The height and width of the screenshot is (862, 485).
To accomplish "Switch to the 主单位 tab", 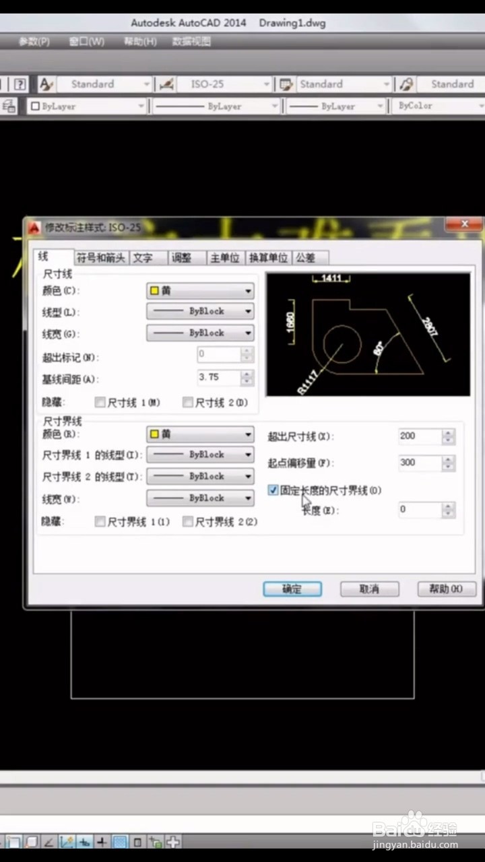I will pyautogui.click(x=225, y=257).
